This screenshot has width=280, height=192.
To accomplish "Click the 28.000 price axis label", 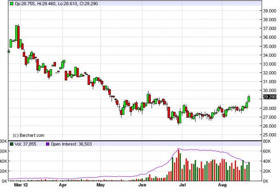I will click(x=270, y=108).
